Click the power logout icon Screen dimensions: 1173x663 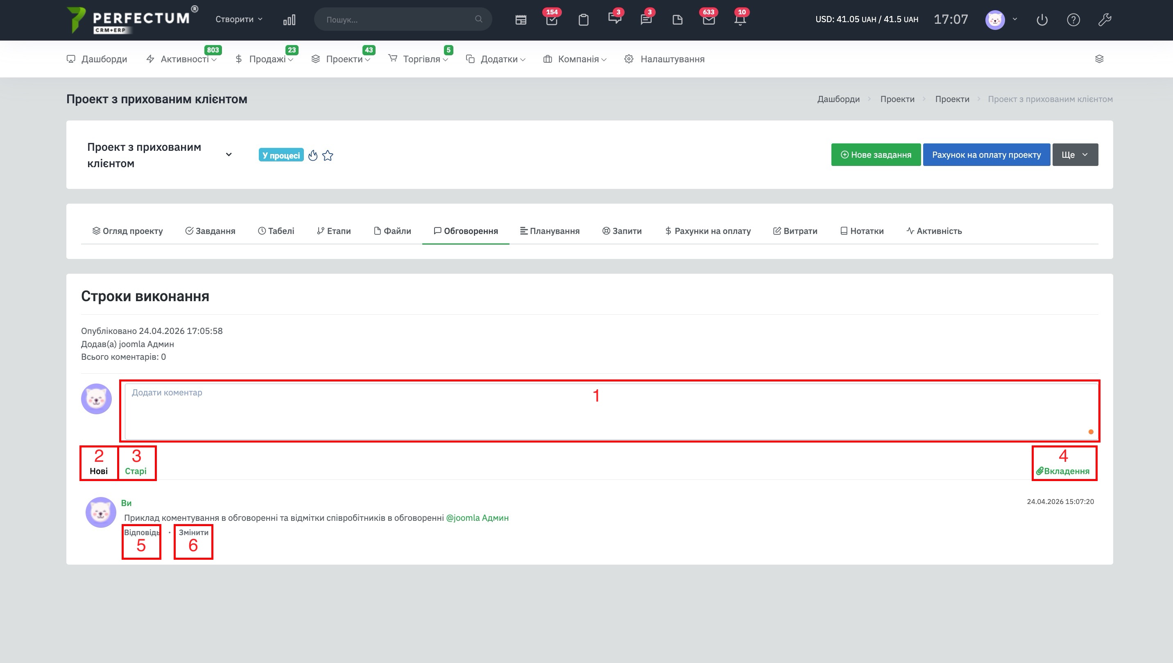[x=1042, y=20]
